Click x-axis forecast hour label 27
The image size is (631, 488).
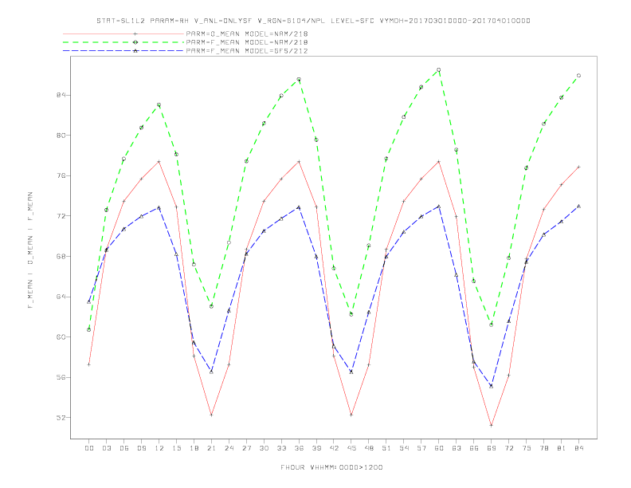pyautogui.click(x=246, y=448)
